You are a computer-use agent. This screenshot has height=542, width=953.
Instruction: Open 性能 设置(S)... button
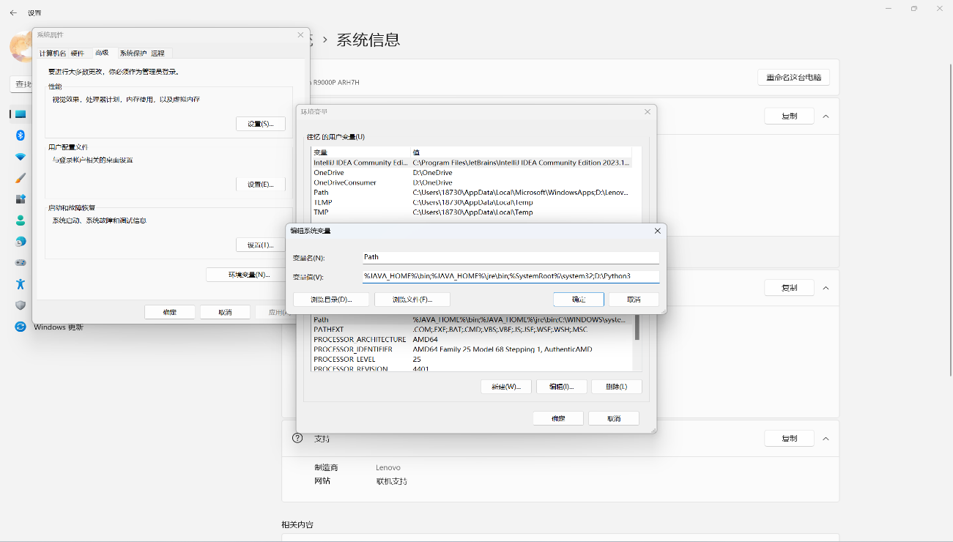pos(261,124)
